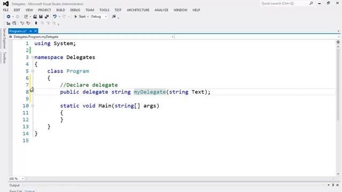Screen dimensions: 342x192
Task: Click the New Project toolbar icon
Action: point(26,17)
